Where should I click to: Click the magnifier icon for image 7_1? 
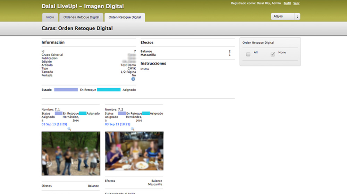[x=69, y=129]
